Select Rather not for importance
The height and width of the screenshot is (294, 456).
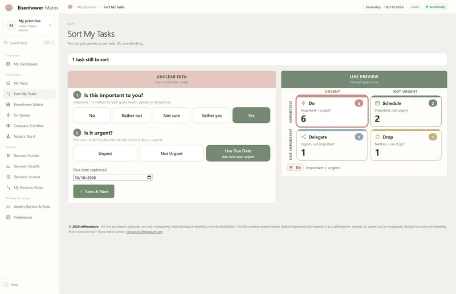(132, 116)
